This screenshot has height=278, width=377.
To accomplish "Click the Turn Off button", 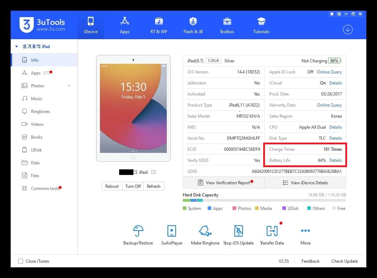I will (133, 186).
